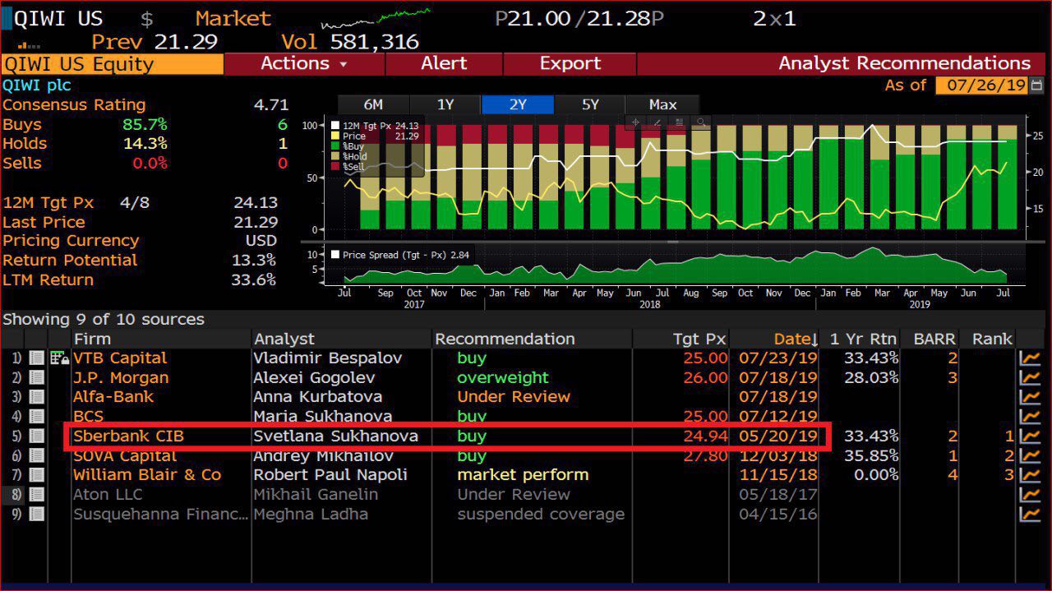Open the chart icon in VTB Capital row

[1030, 358]
